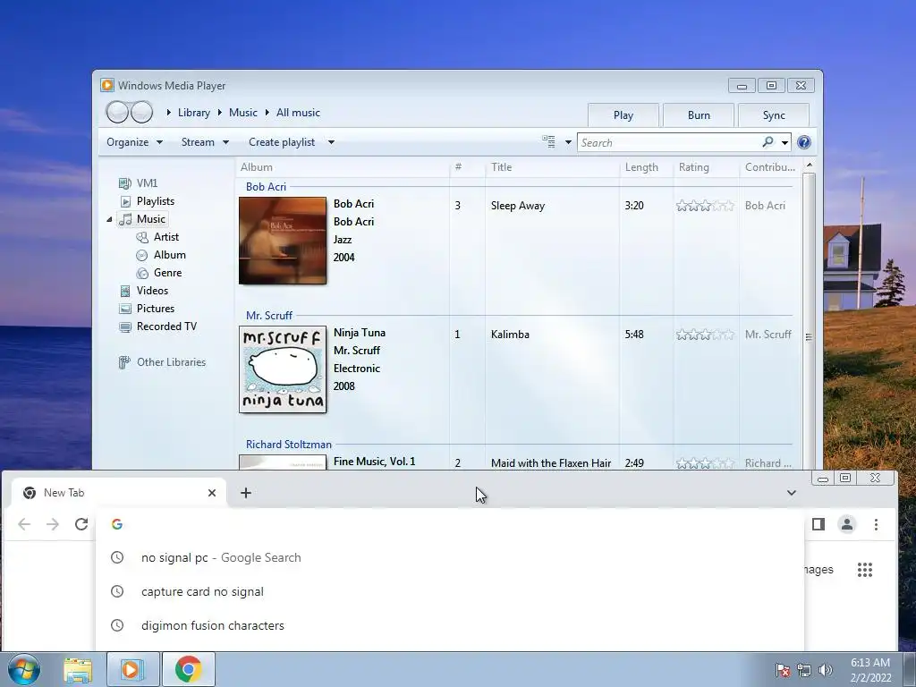Sort by the Album column header
The image size is (916, 687).
click(x=343, y=167)
